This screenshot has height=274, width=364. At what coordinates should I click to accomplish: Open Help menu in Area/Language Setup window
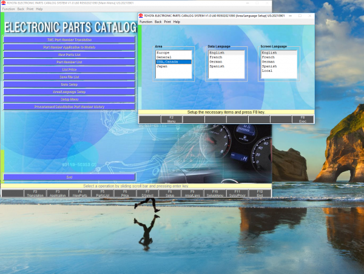click(177, 21)
